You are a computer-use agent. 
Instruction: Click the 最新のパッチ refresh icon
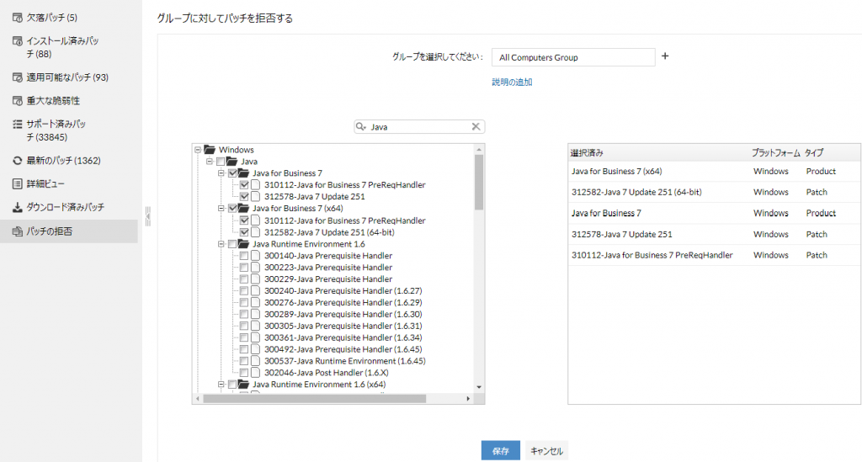pyautogui.click(x=17, y=161)
